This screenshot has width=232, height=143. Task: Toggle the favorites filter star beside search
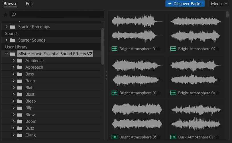tap(5, 15)
